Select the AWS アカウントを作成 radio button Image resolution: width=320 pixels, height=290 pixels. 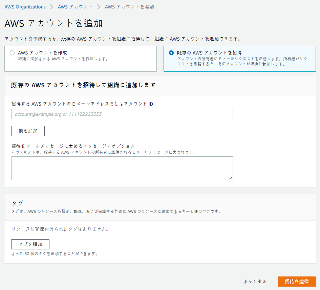12,53
